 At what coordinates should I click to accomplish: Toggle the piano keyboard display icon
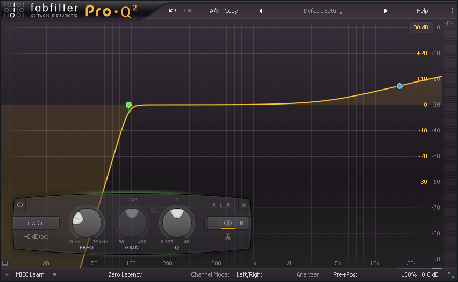(5, 263)
